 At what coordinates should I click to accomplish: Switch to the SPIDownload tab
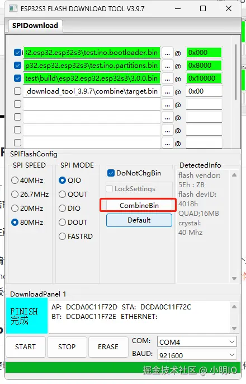(x=35, y=25)
